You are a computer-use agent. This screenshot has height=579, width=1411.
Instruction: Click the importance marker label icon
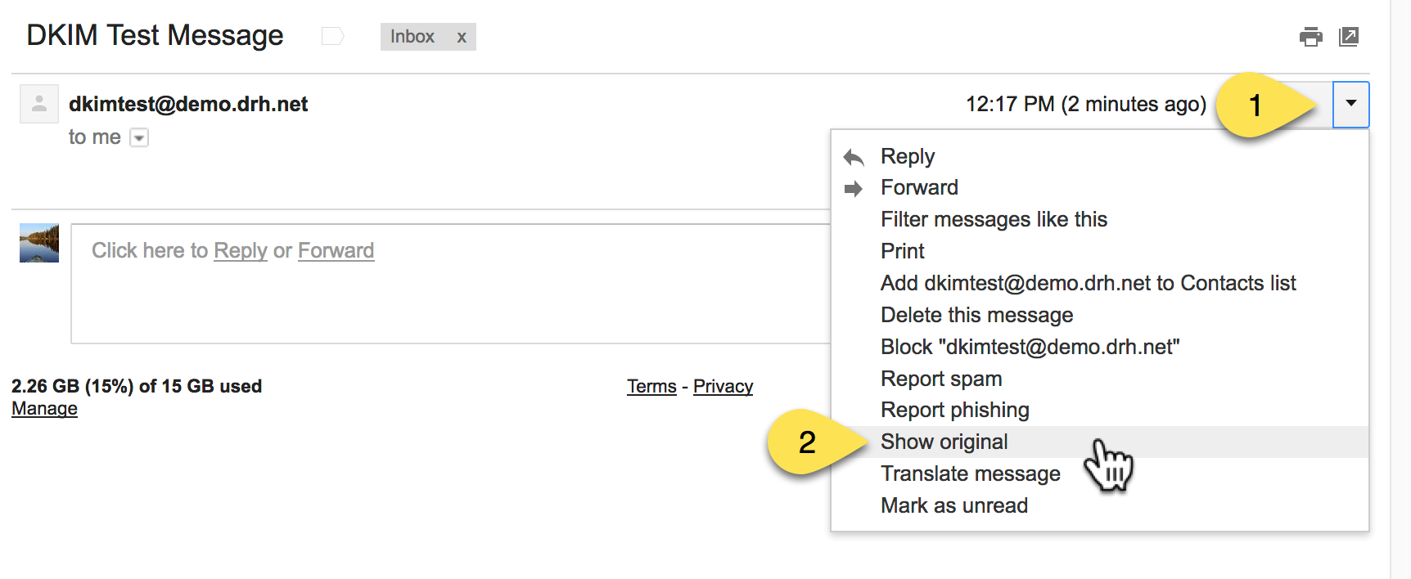pos(332,36)
